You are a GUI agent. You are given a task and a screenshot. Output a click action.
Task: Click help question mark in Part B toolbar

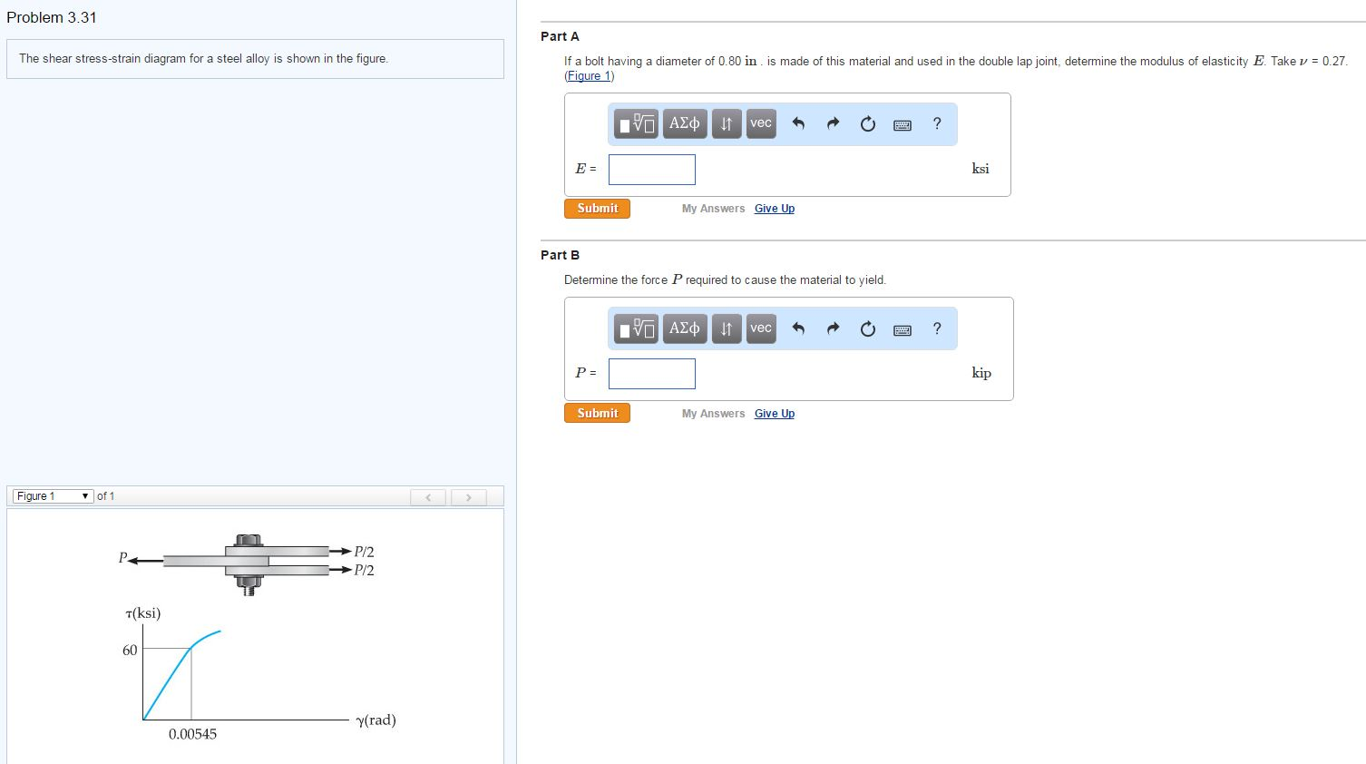click(937, 328)
